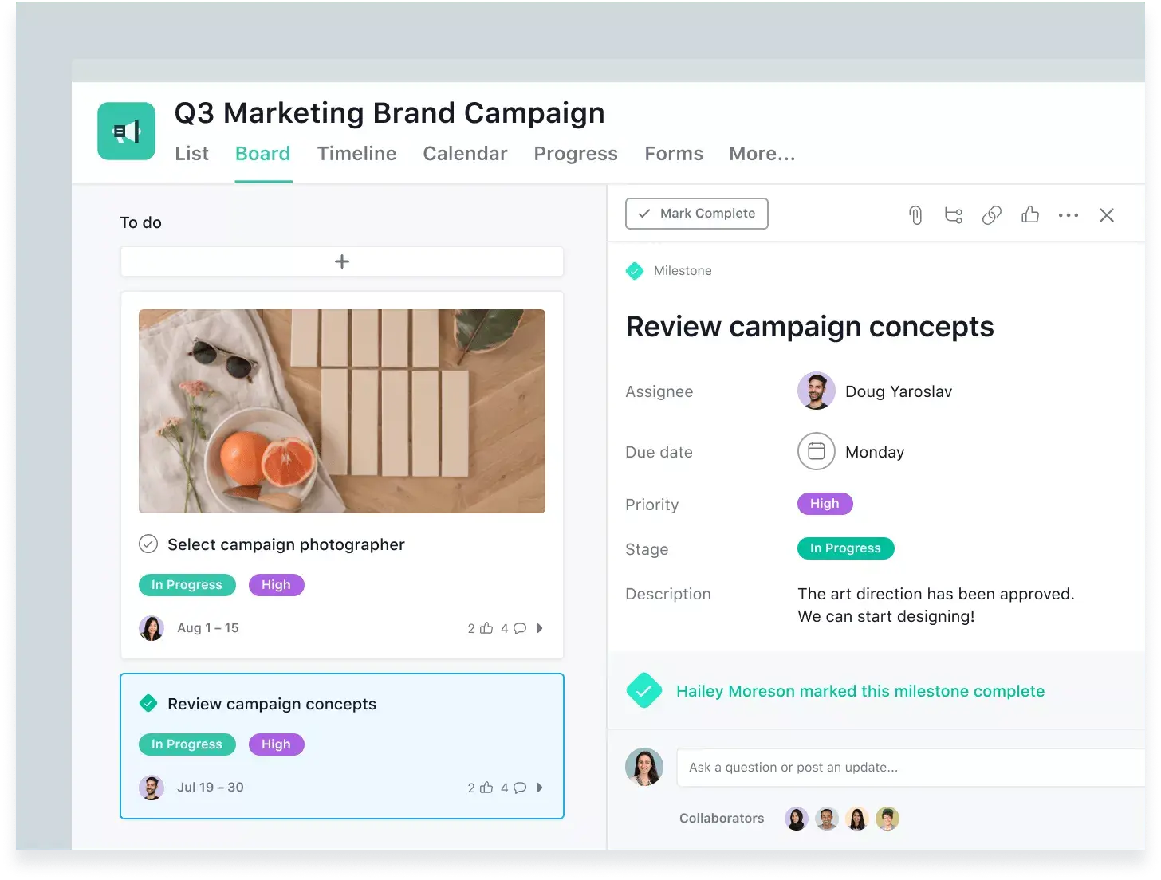Expand subtasks arrow on Select campaign photographer card
1161x880 pixels.
click(x=540, y=628)
